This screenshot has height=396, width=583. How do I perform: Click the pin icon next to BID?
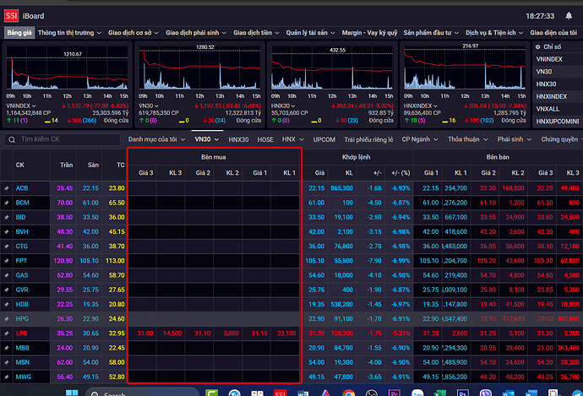(x=8, y=217)
